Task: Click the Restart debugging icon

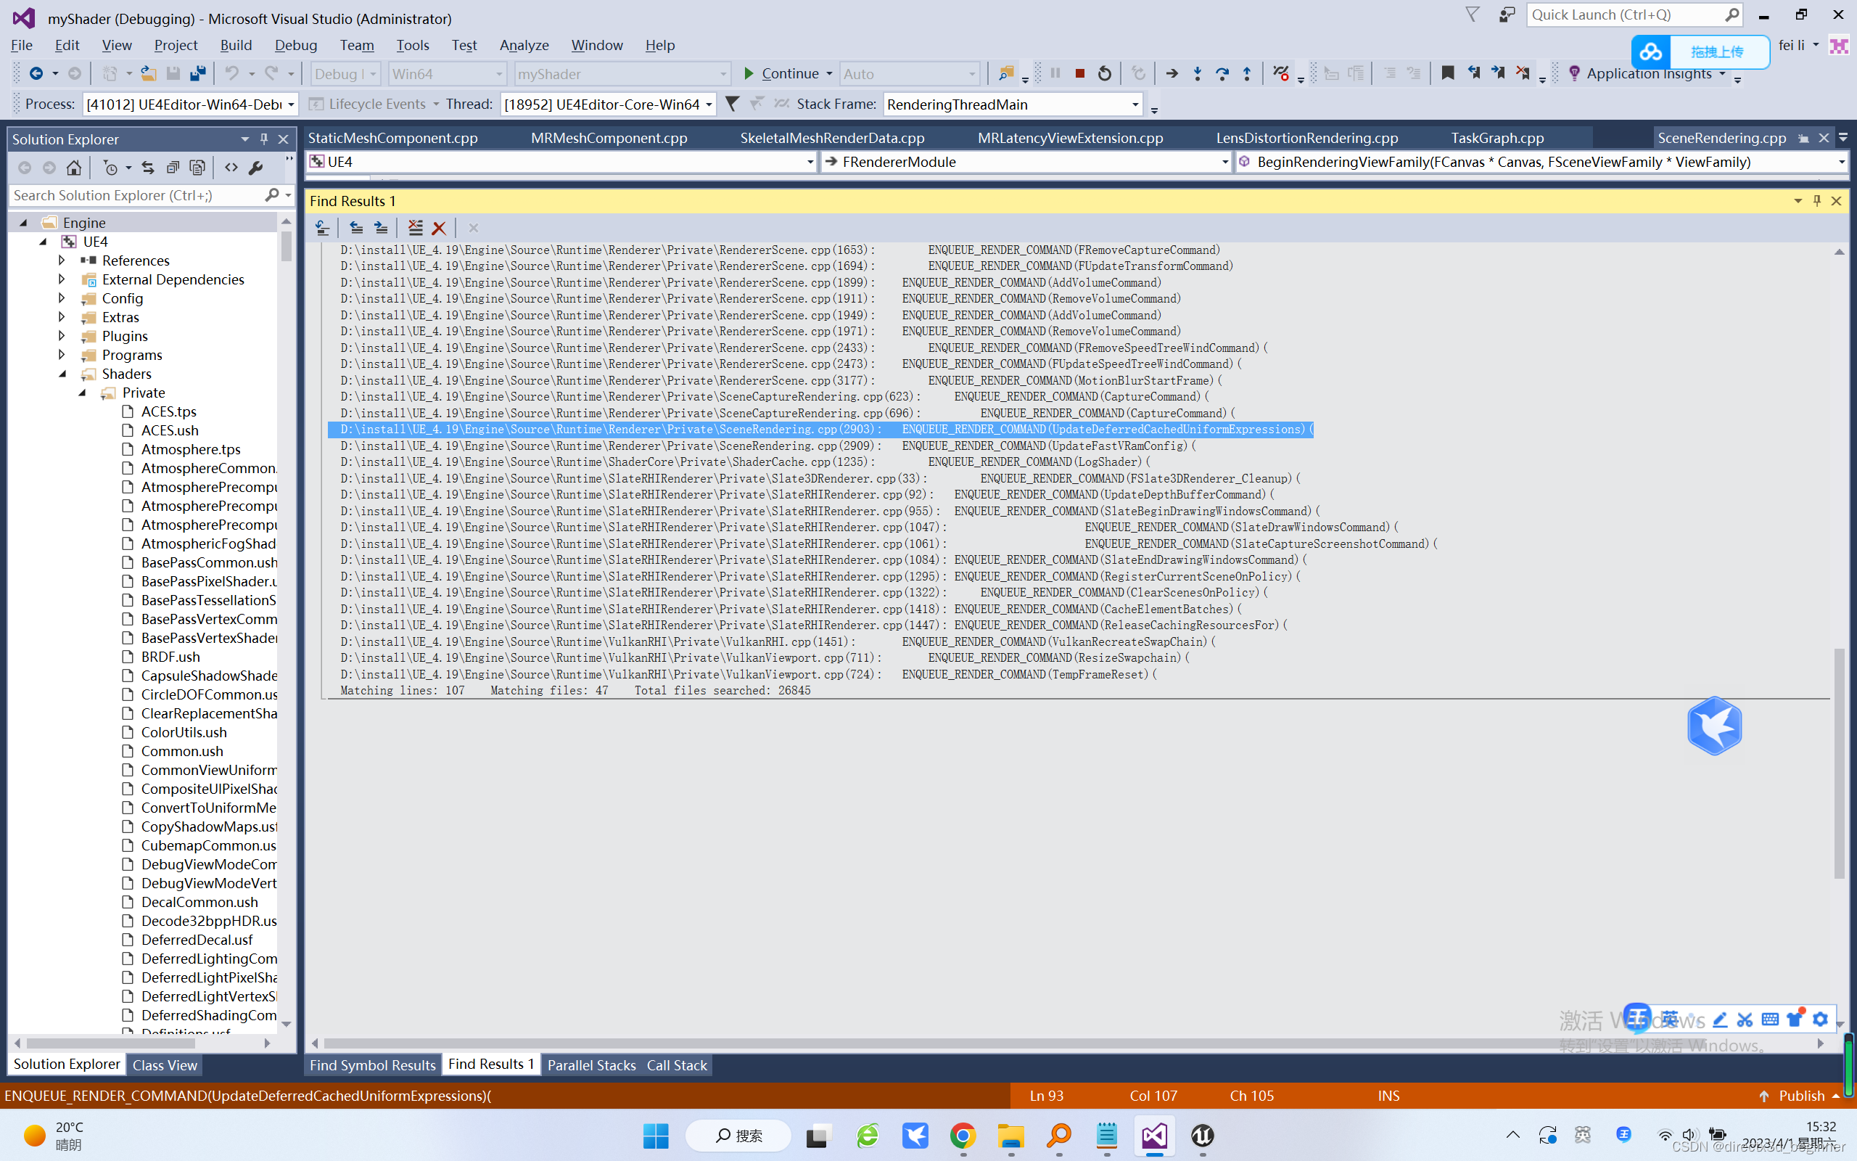Action: pyautogui.click(x=1104, y=74)
